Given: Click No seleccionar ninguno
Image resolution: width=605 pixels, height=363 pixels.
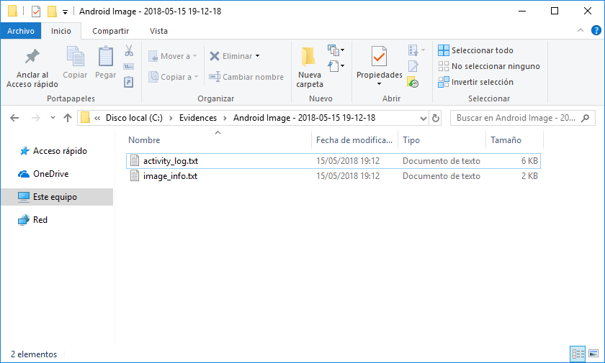Looking at the screenshot, I should coord(495,66).
